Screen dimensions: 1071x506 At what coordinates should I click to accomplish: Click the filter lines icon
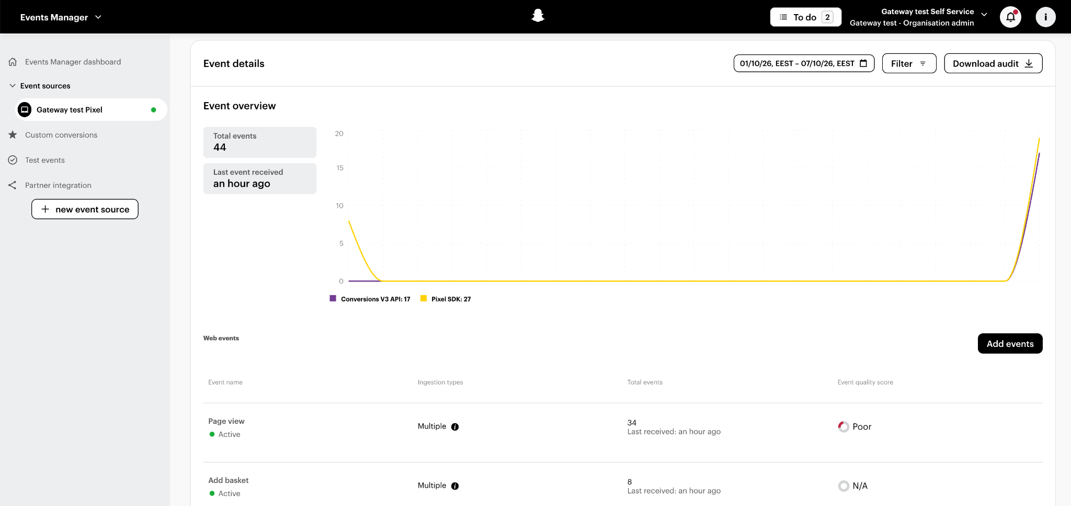(x=922, y=63)
